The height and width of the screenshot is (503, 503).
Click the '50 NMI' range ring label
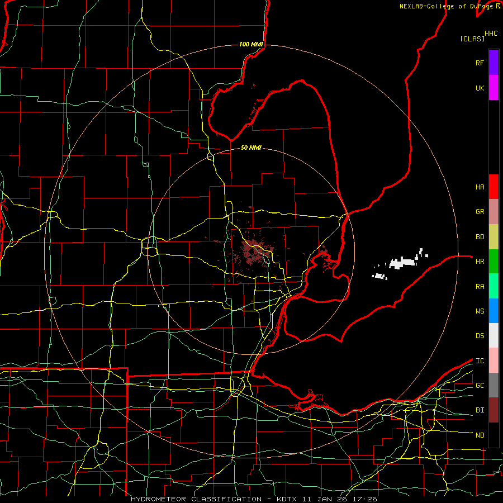(x=251, y=148)
